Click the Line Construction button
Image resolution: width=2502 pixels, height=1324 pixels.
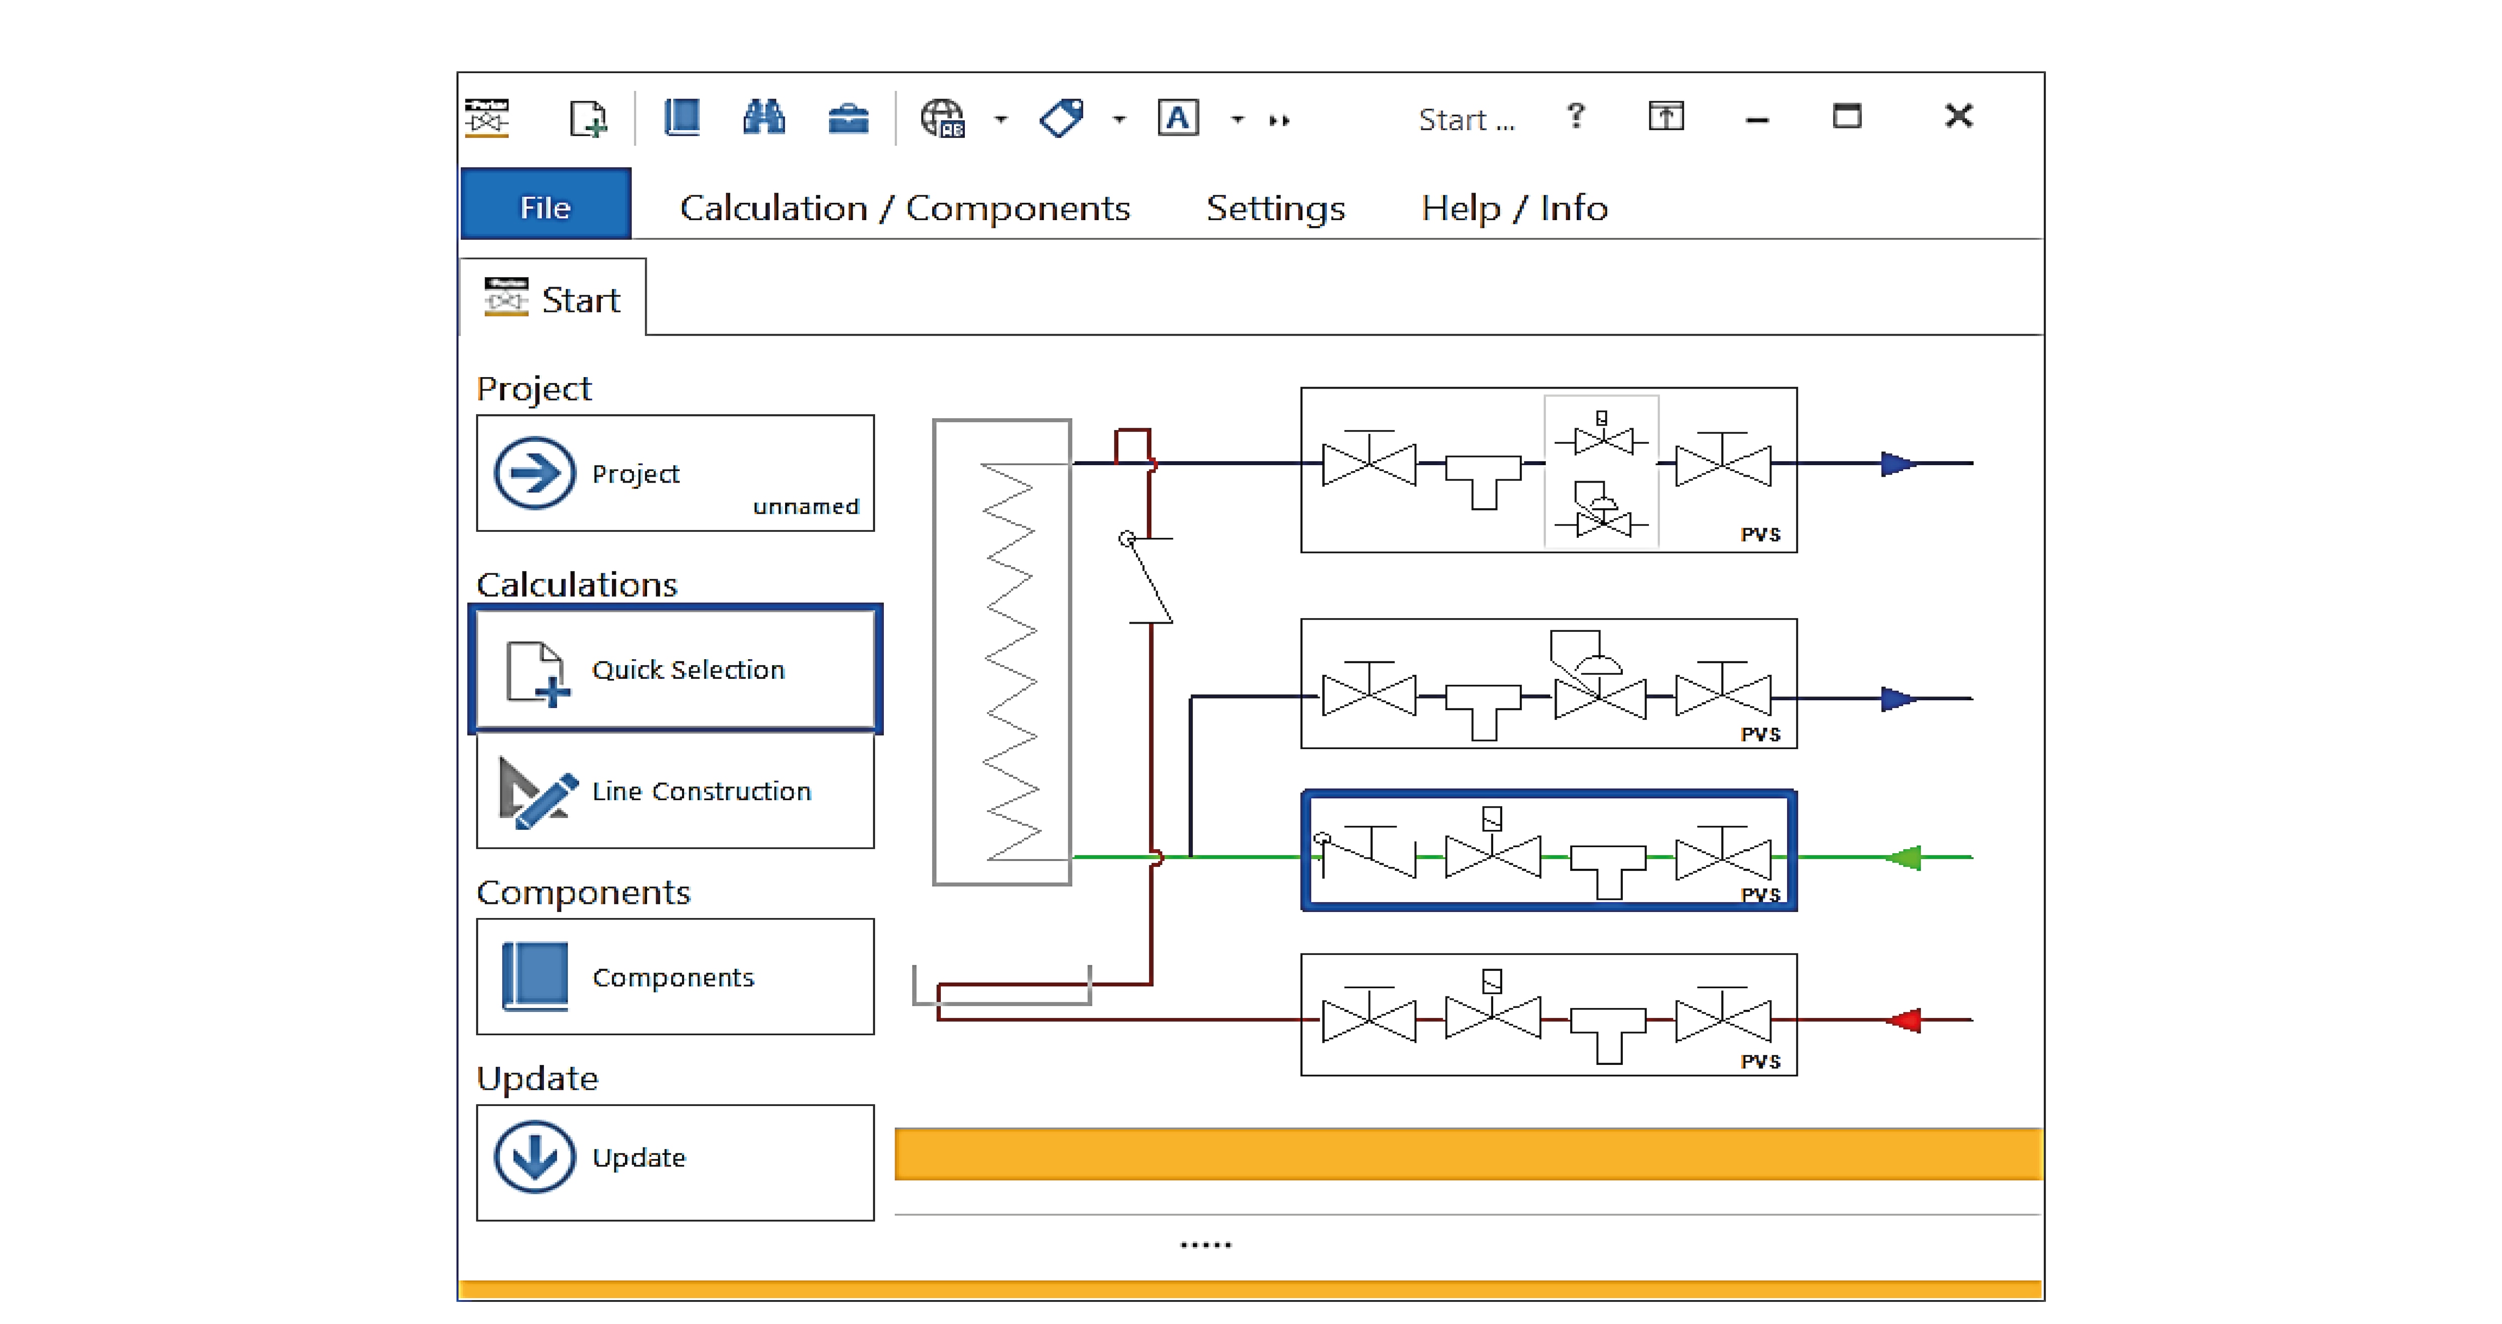pos(676,791)
